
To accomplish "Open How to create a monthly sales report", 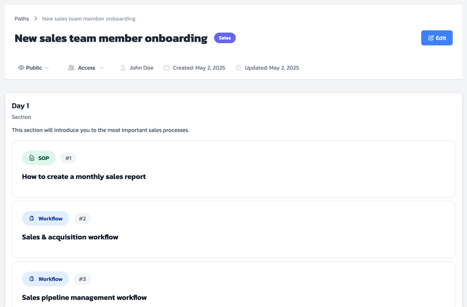I will tap(84, 177).
